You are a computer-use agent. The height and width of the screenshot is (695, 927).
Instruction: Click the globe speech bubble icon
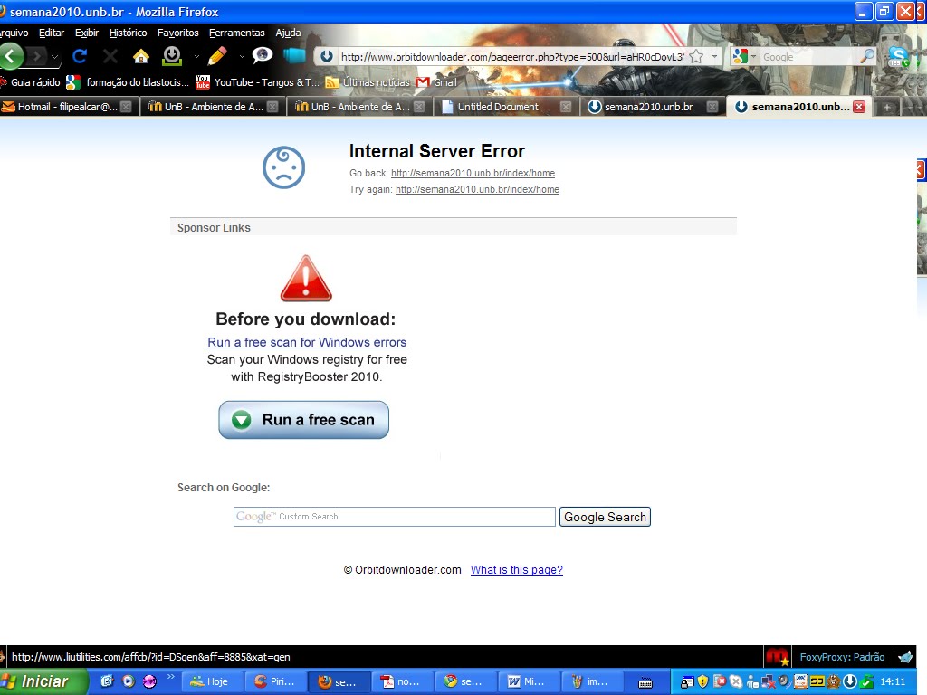click(262, 55)
